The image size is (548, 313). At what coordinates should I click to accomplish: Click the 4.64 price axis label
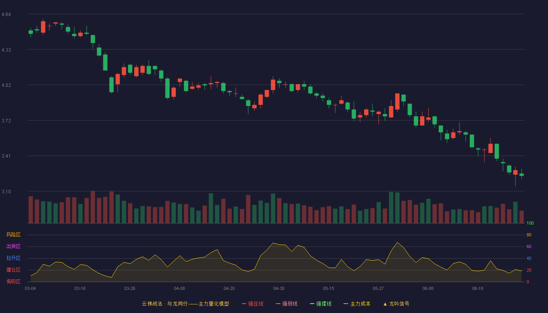[6, 14]
